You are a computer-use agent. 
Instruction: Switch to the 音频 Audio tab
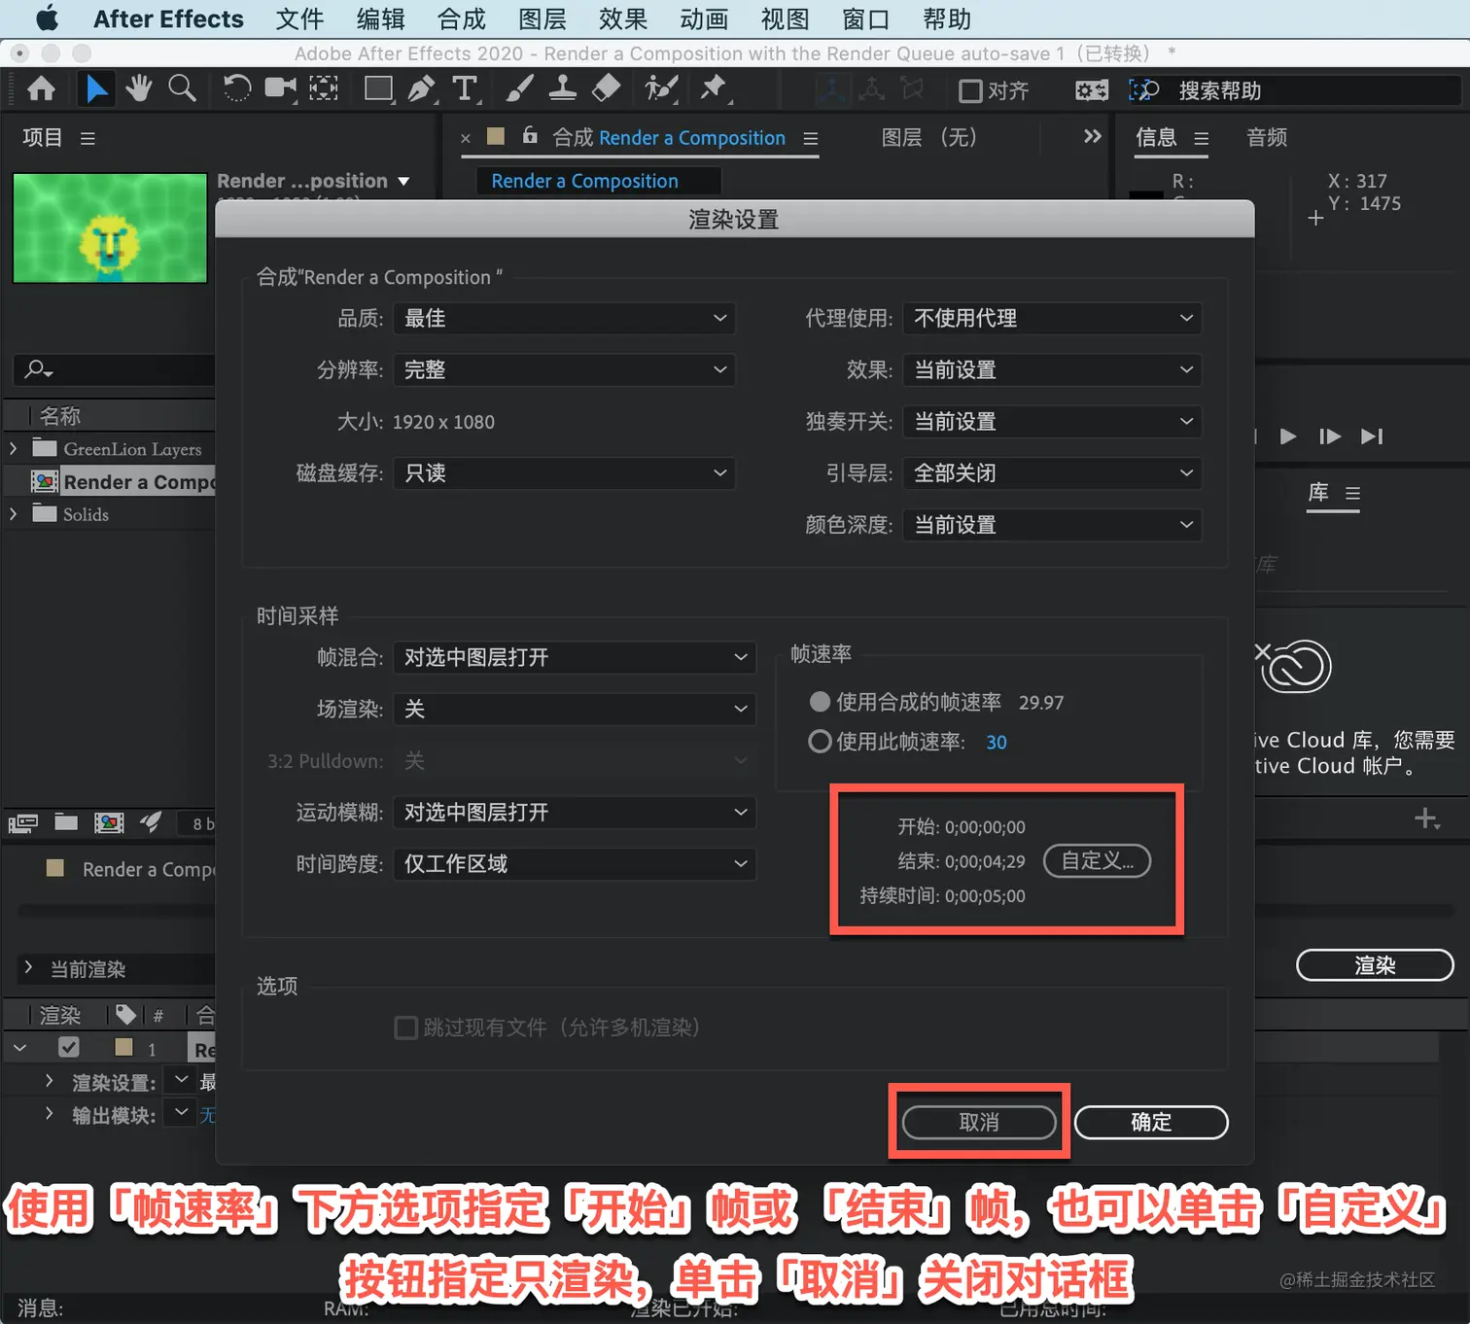click(1267, 137)
